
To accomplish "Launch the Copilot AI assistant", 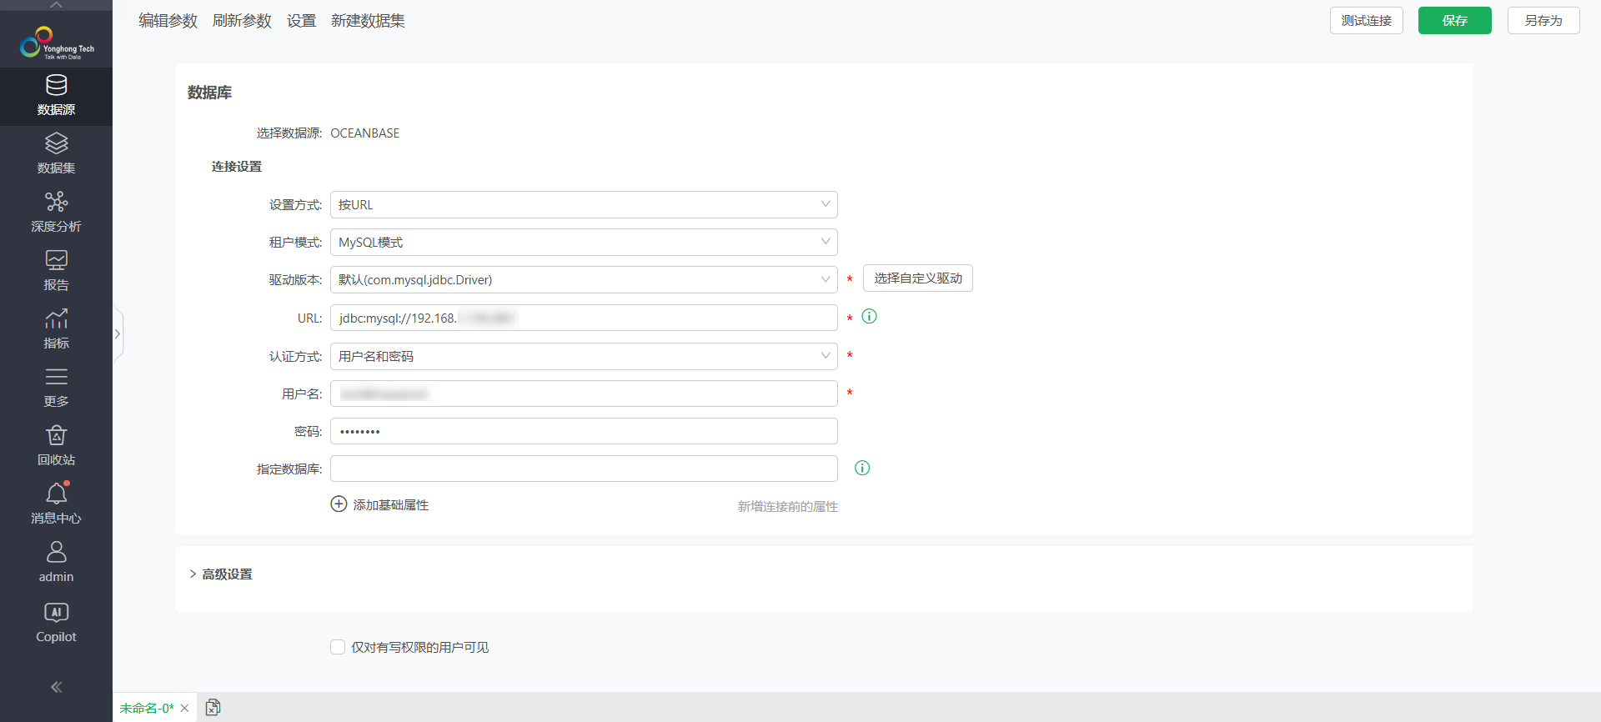I will [56, 623].
